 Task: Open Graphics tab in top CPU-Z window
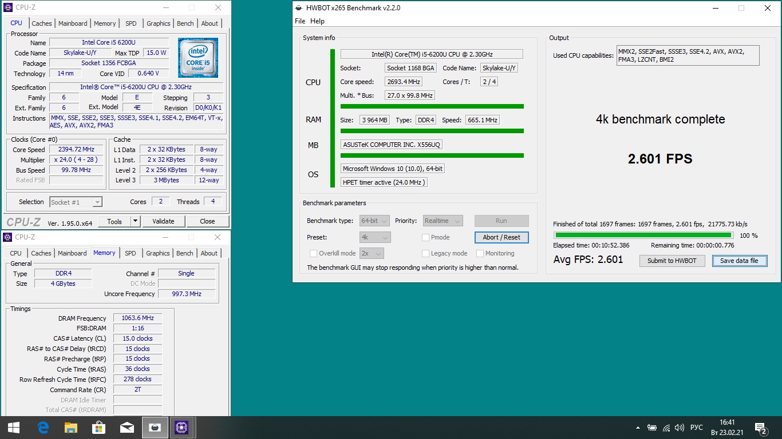pyautogui.click(x=159, y=23)
